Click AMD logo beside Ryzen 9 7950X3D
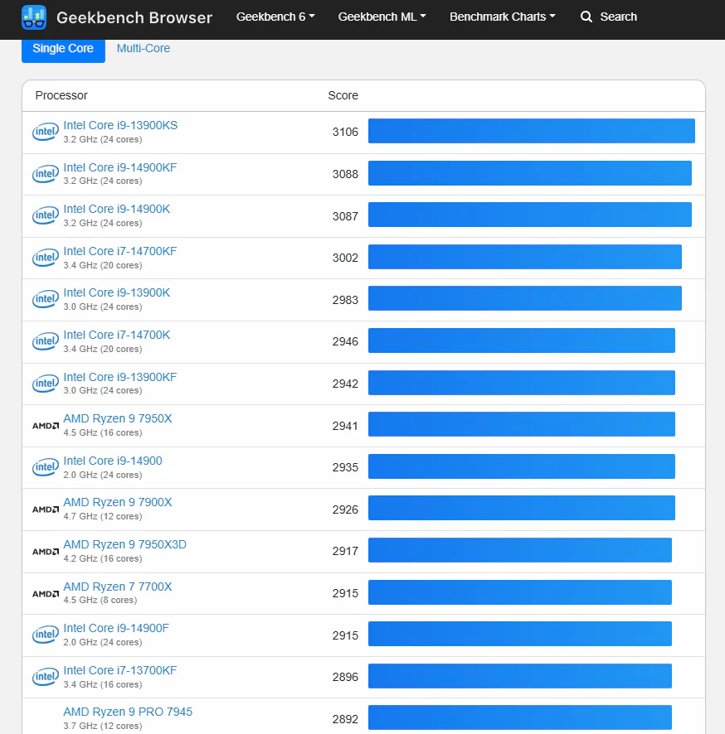 point(46,552)
